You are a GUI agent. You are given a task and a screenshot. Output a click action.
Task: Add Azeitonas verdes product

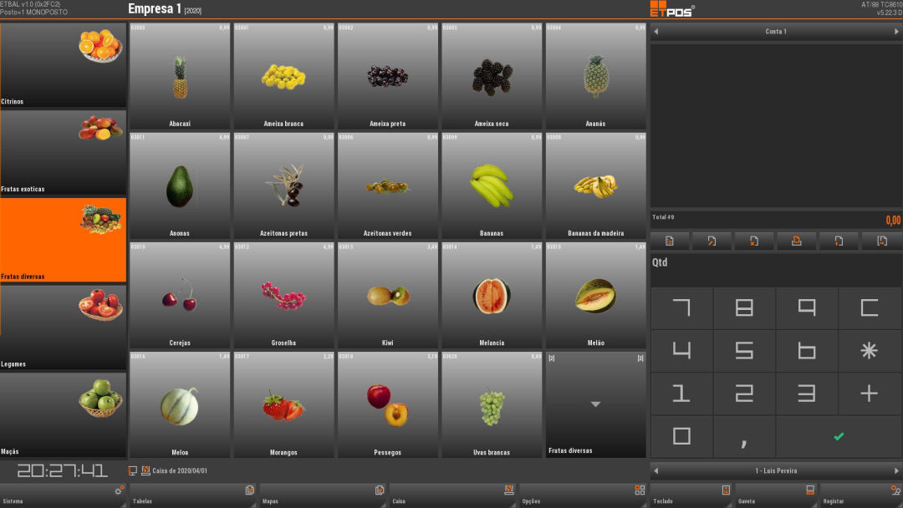pyautogui.click(x=388, y=185)
